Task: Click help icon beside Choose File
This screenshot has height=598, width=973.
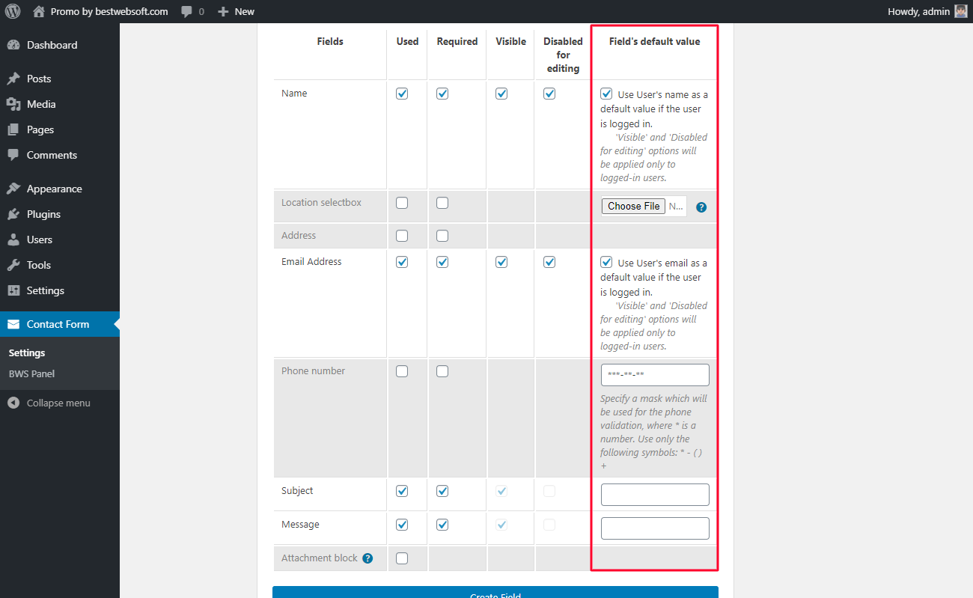Action: (x=701, y=207)
